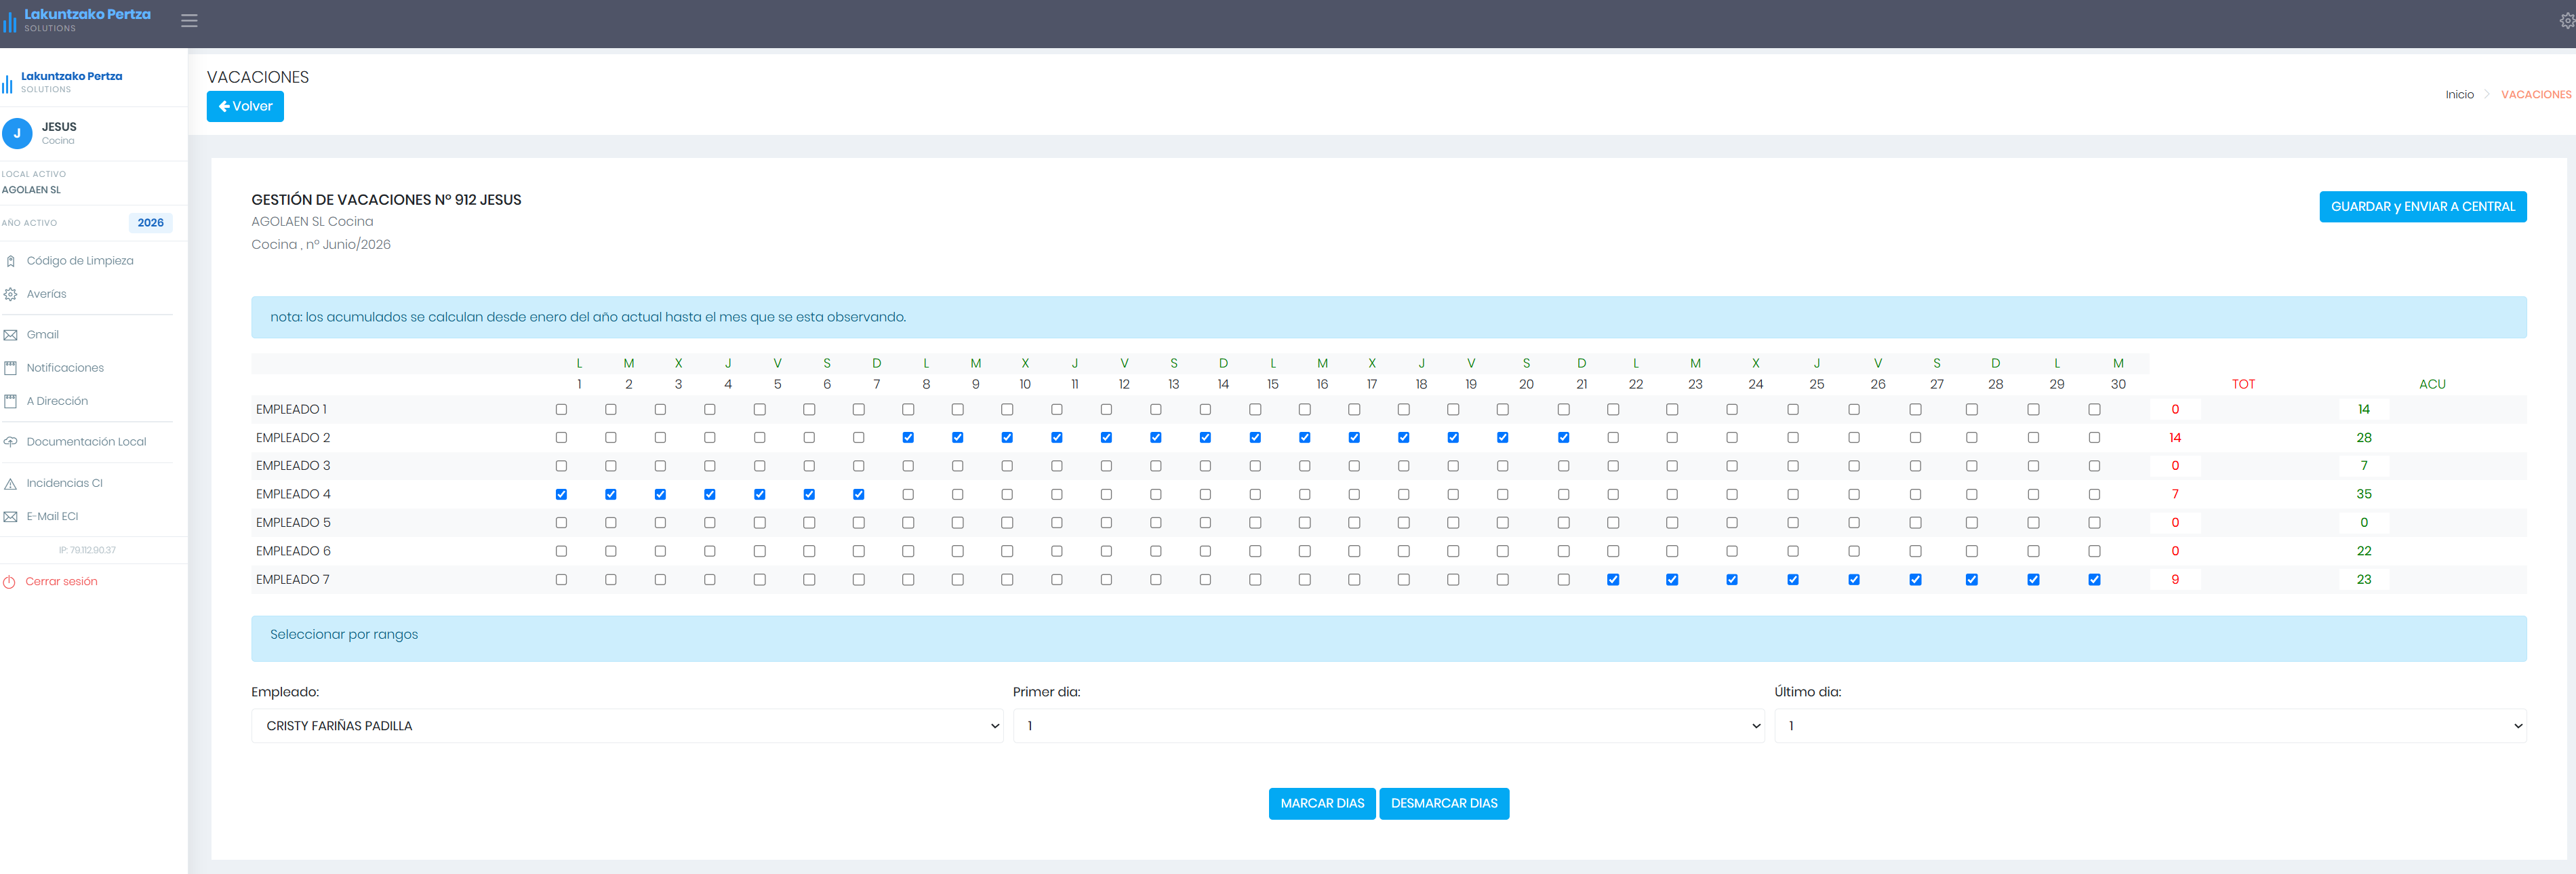2576x874 pixels.
Task: Click the Incidencias CI warning icon
Action: coord(11,483)
